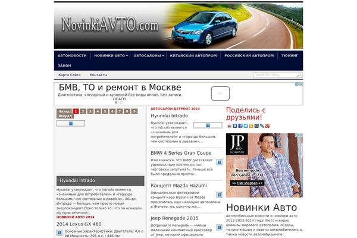Select slide page 7
Viewport: 357px width, 238px height.
120,111
